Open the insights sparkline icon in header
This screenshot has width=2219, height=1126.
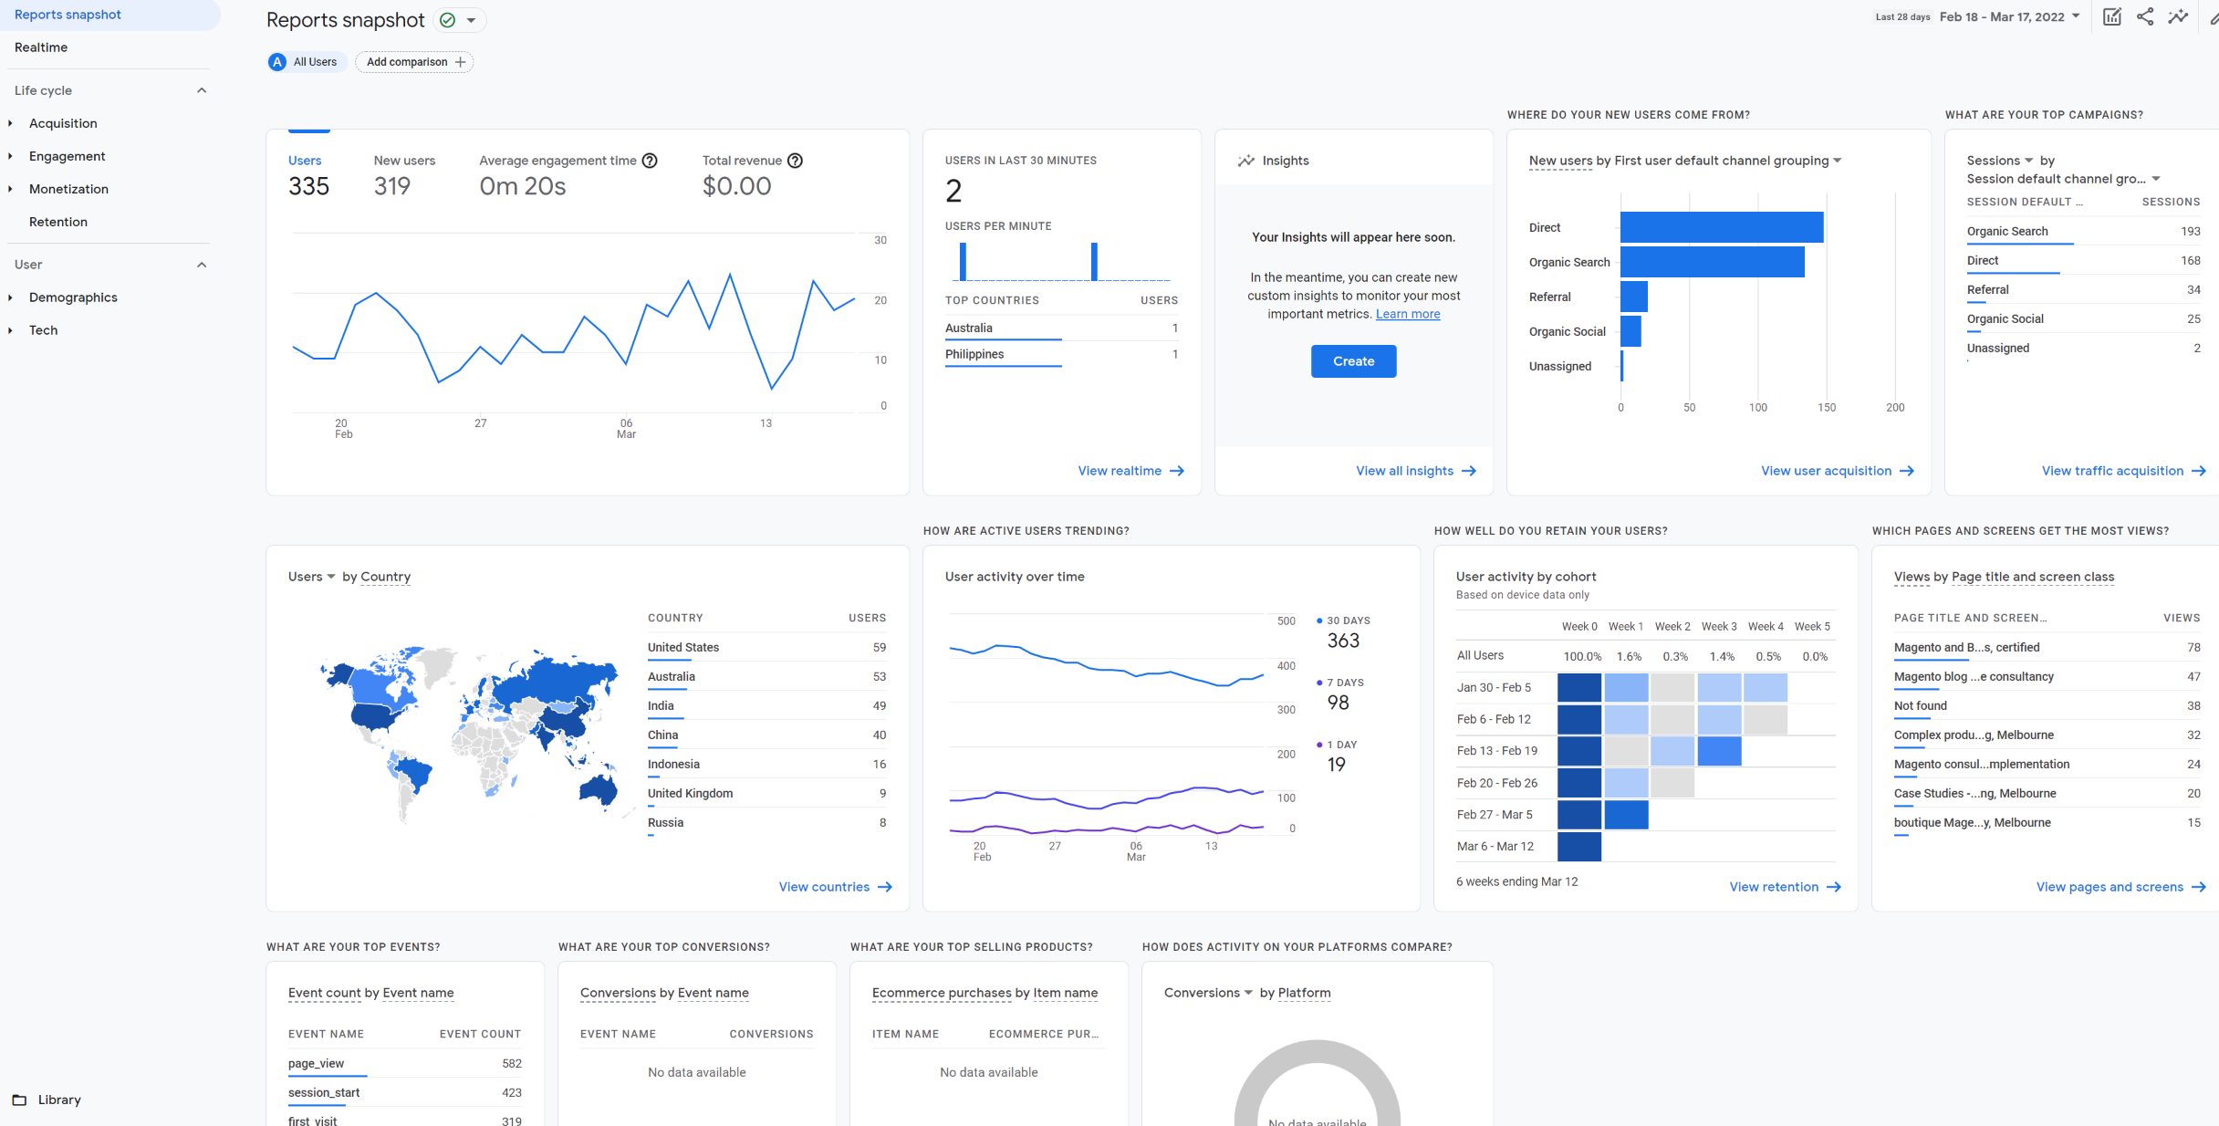pyautogui.click(x=2178, y=16)
